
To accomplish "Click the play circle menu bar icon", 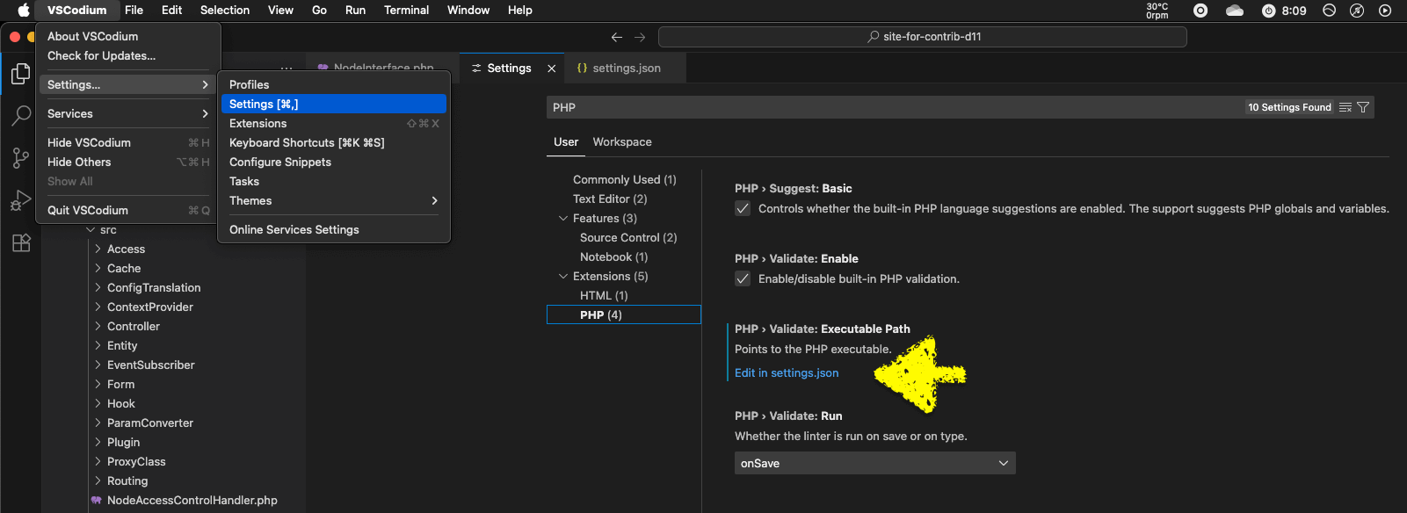I will tap(1385, 11).
